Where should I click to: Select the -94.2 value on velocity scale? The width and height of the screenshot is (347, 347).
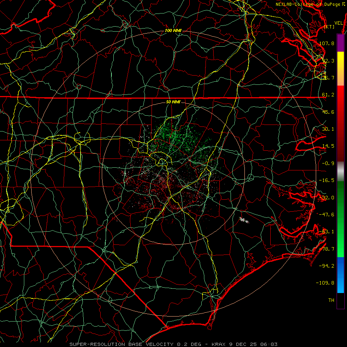pos(327,266)
